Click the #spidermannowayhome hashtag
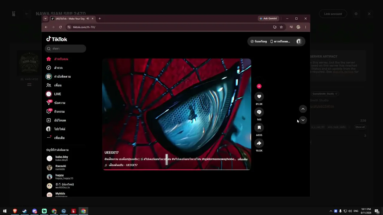The image size is (383, 215). 219,159
